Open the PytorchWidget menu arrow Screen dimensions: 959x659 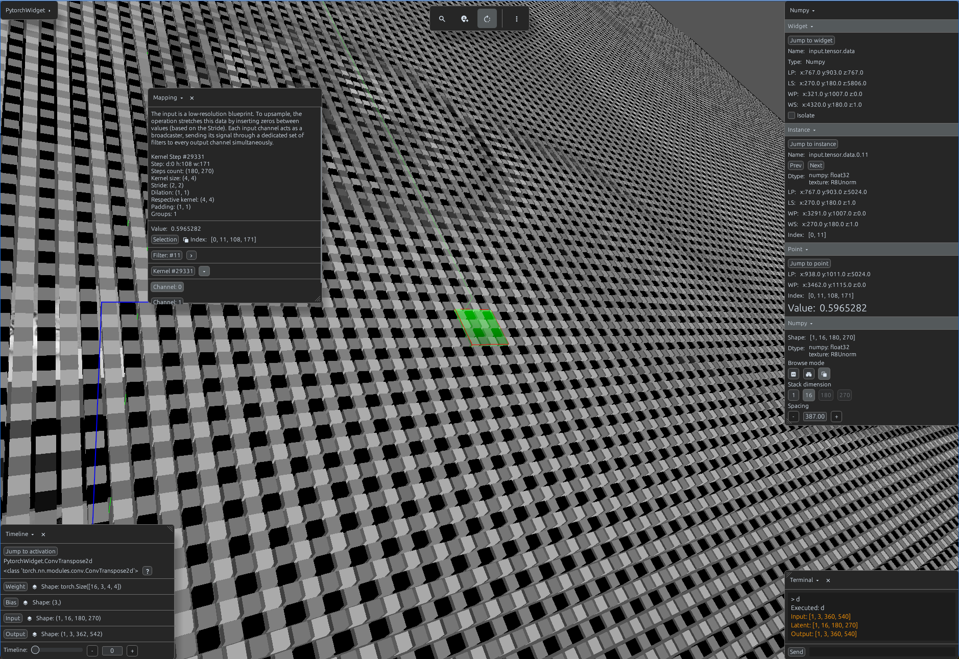50,11
